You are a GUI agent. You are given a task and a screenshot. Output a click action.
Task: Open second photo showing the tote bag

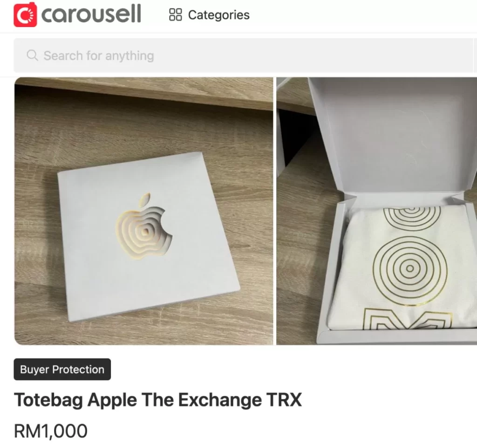coord(376,211)
